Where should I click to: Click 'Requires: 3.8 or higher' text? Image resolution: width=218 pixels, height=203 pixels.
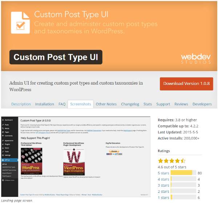pyautogui.click(x=177, y=120)
